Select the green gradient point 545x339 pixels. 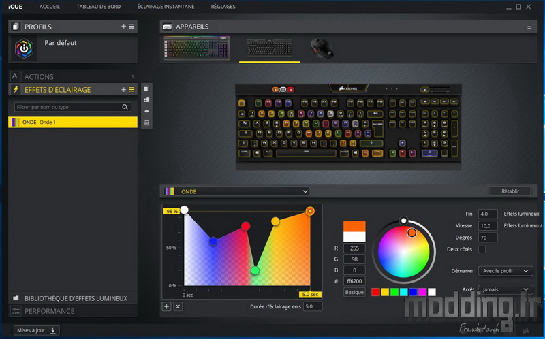point(255,270)
